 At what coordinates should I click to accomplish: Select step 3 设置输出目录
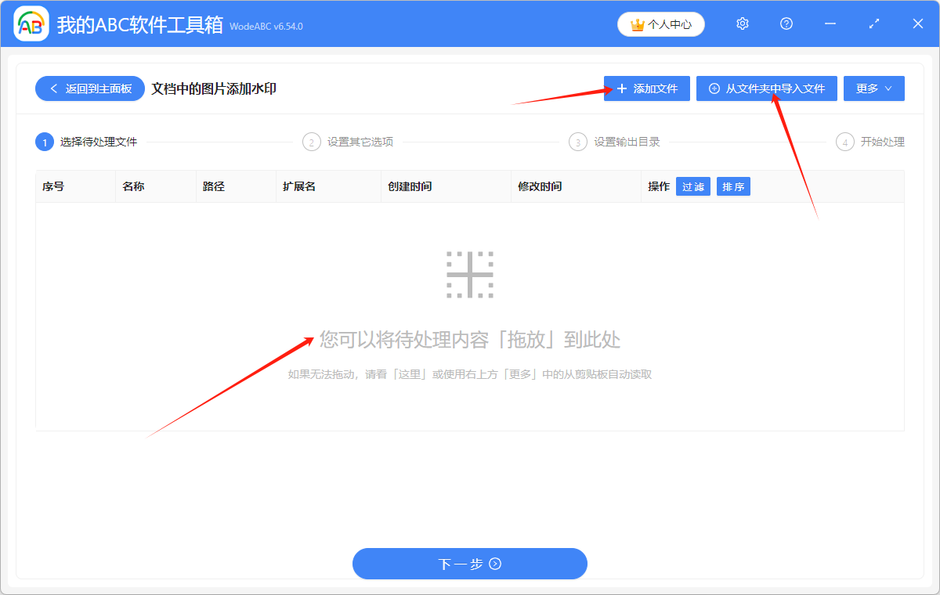(x=619, y=142)
